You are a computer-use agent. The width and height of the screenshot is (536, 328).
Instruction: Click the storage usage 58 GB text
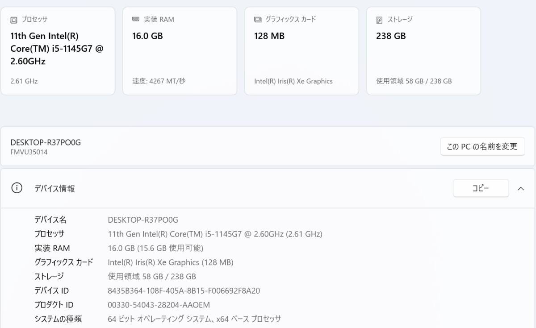pos(414,81)
